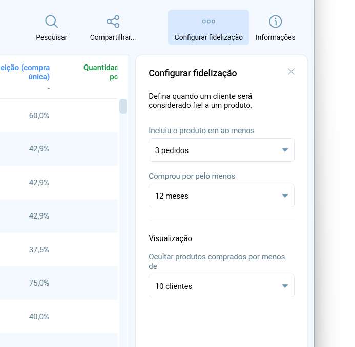Open the Compartilhar share icon
Screen dimensions: 355x347
pyautogui.click(x=113, y=21)
